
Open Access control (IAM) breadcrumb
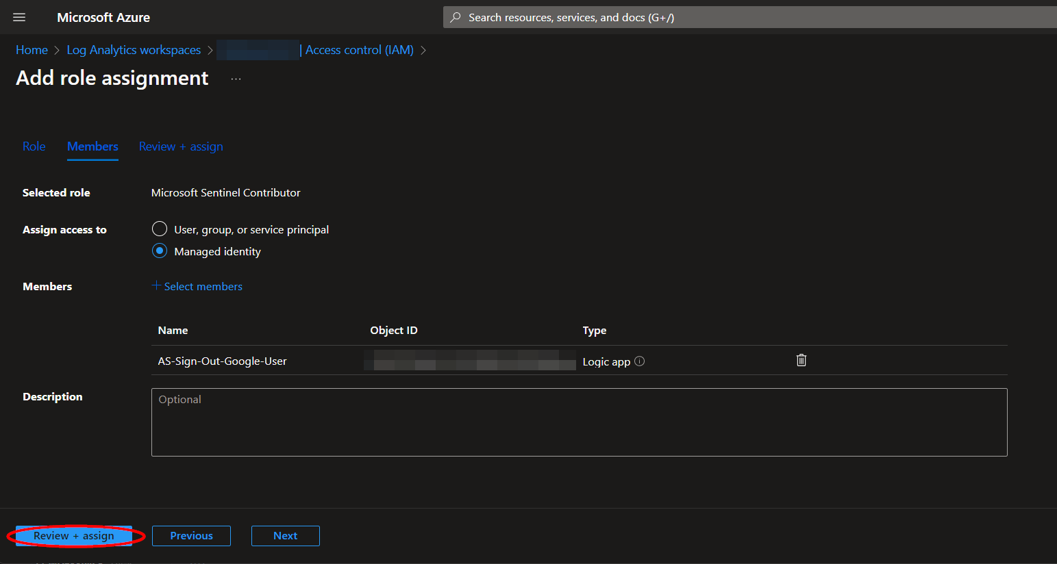coord(359,50)
